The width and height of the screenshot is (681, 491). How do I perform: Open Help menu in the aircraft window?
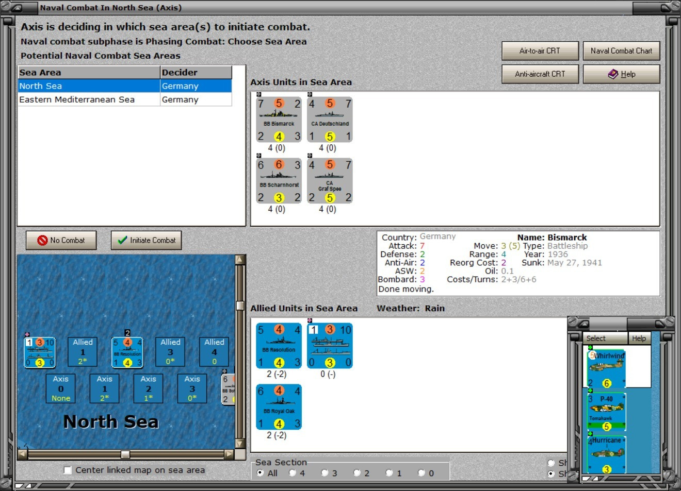pos(639,338)
